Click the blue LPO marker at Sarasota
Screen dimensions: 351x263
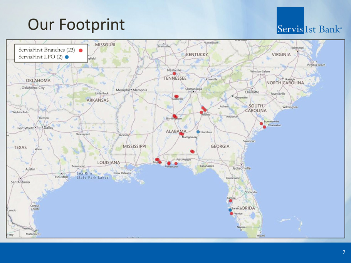click(230, 210)
